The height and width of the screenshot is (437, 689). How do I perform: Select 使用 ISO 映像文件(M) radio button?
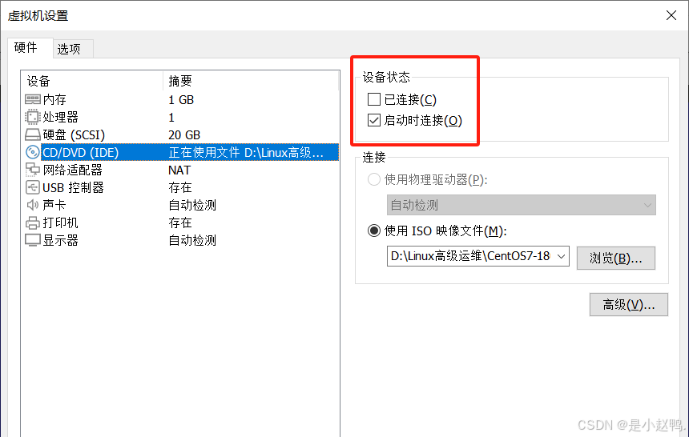tap(374, 231)
